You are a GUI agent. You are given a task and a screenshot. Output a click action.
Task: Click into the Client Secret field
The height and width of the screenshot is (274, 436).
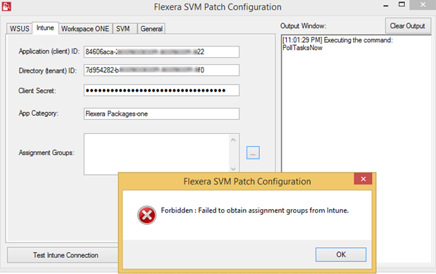tap(161, 90)
